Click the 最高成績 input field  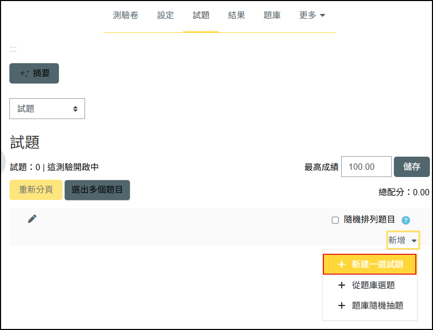(x=366, y=167)
